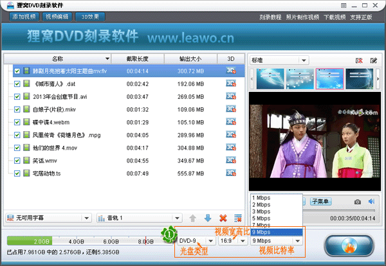This screenshot has width=386, height=266.
Task: Click the burn to DVD button
Action: tap(349, 245)
